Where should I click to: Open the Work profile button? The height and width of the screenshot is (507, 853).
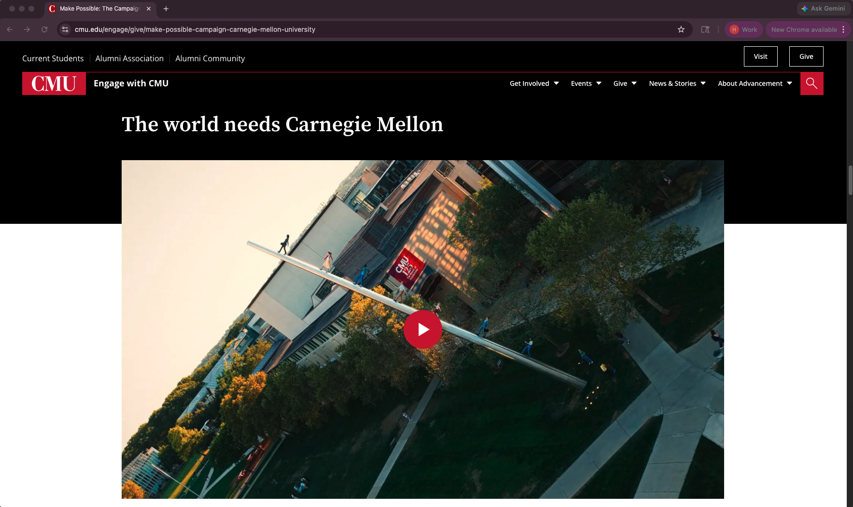[743, 29]
